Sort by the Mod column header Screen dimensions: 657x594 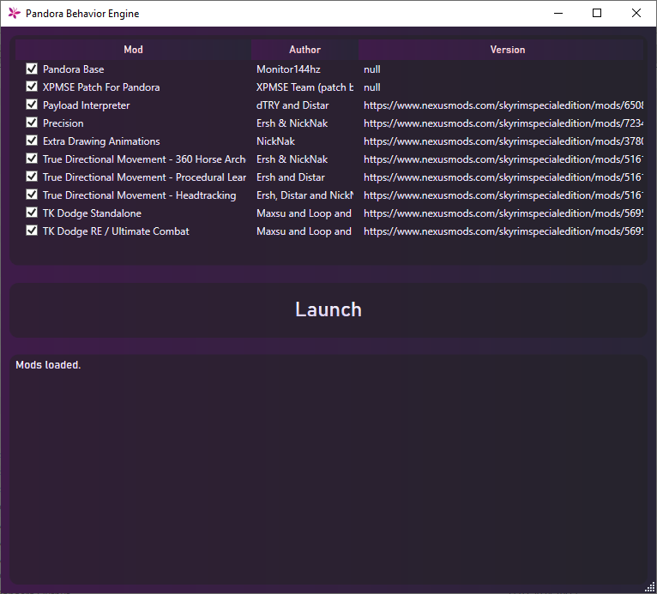tap(133, 50)
